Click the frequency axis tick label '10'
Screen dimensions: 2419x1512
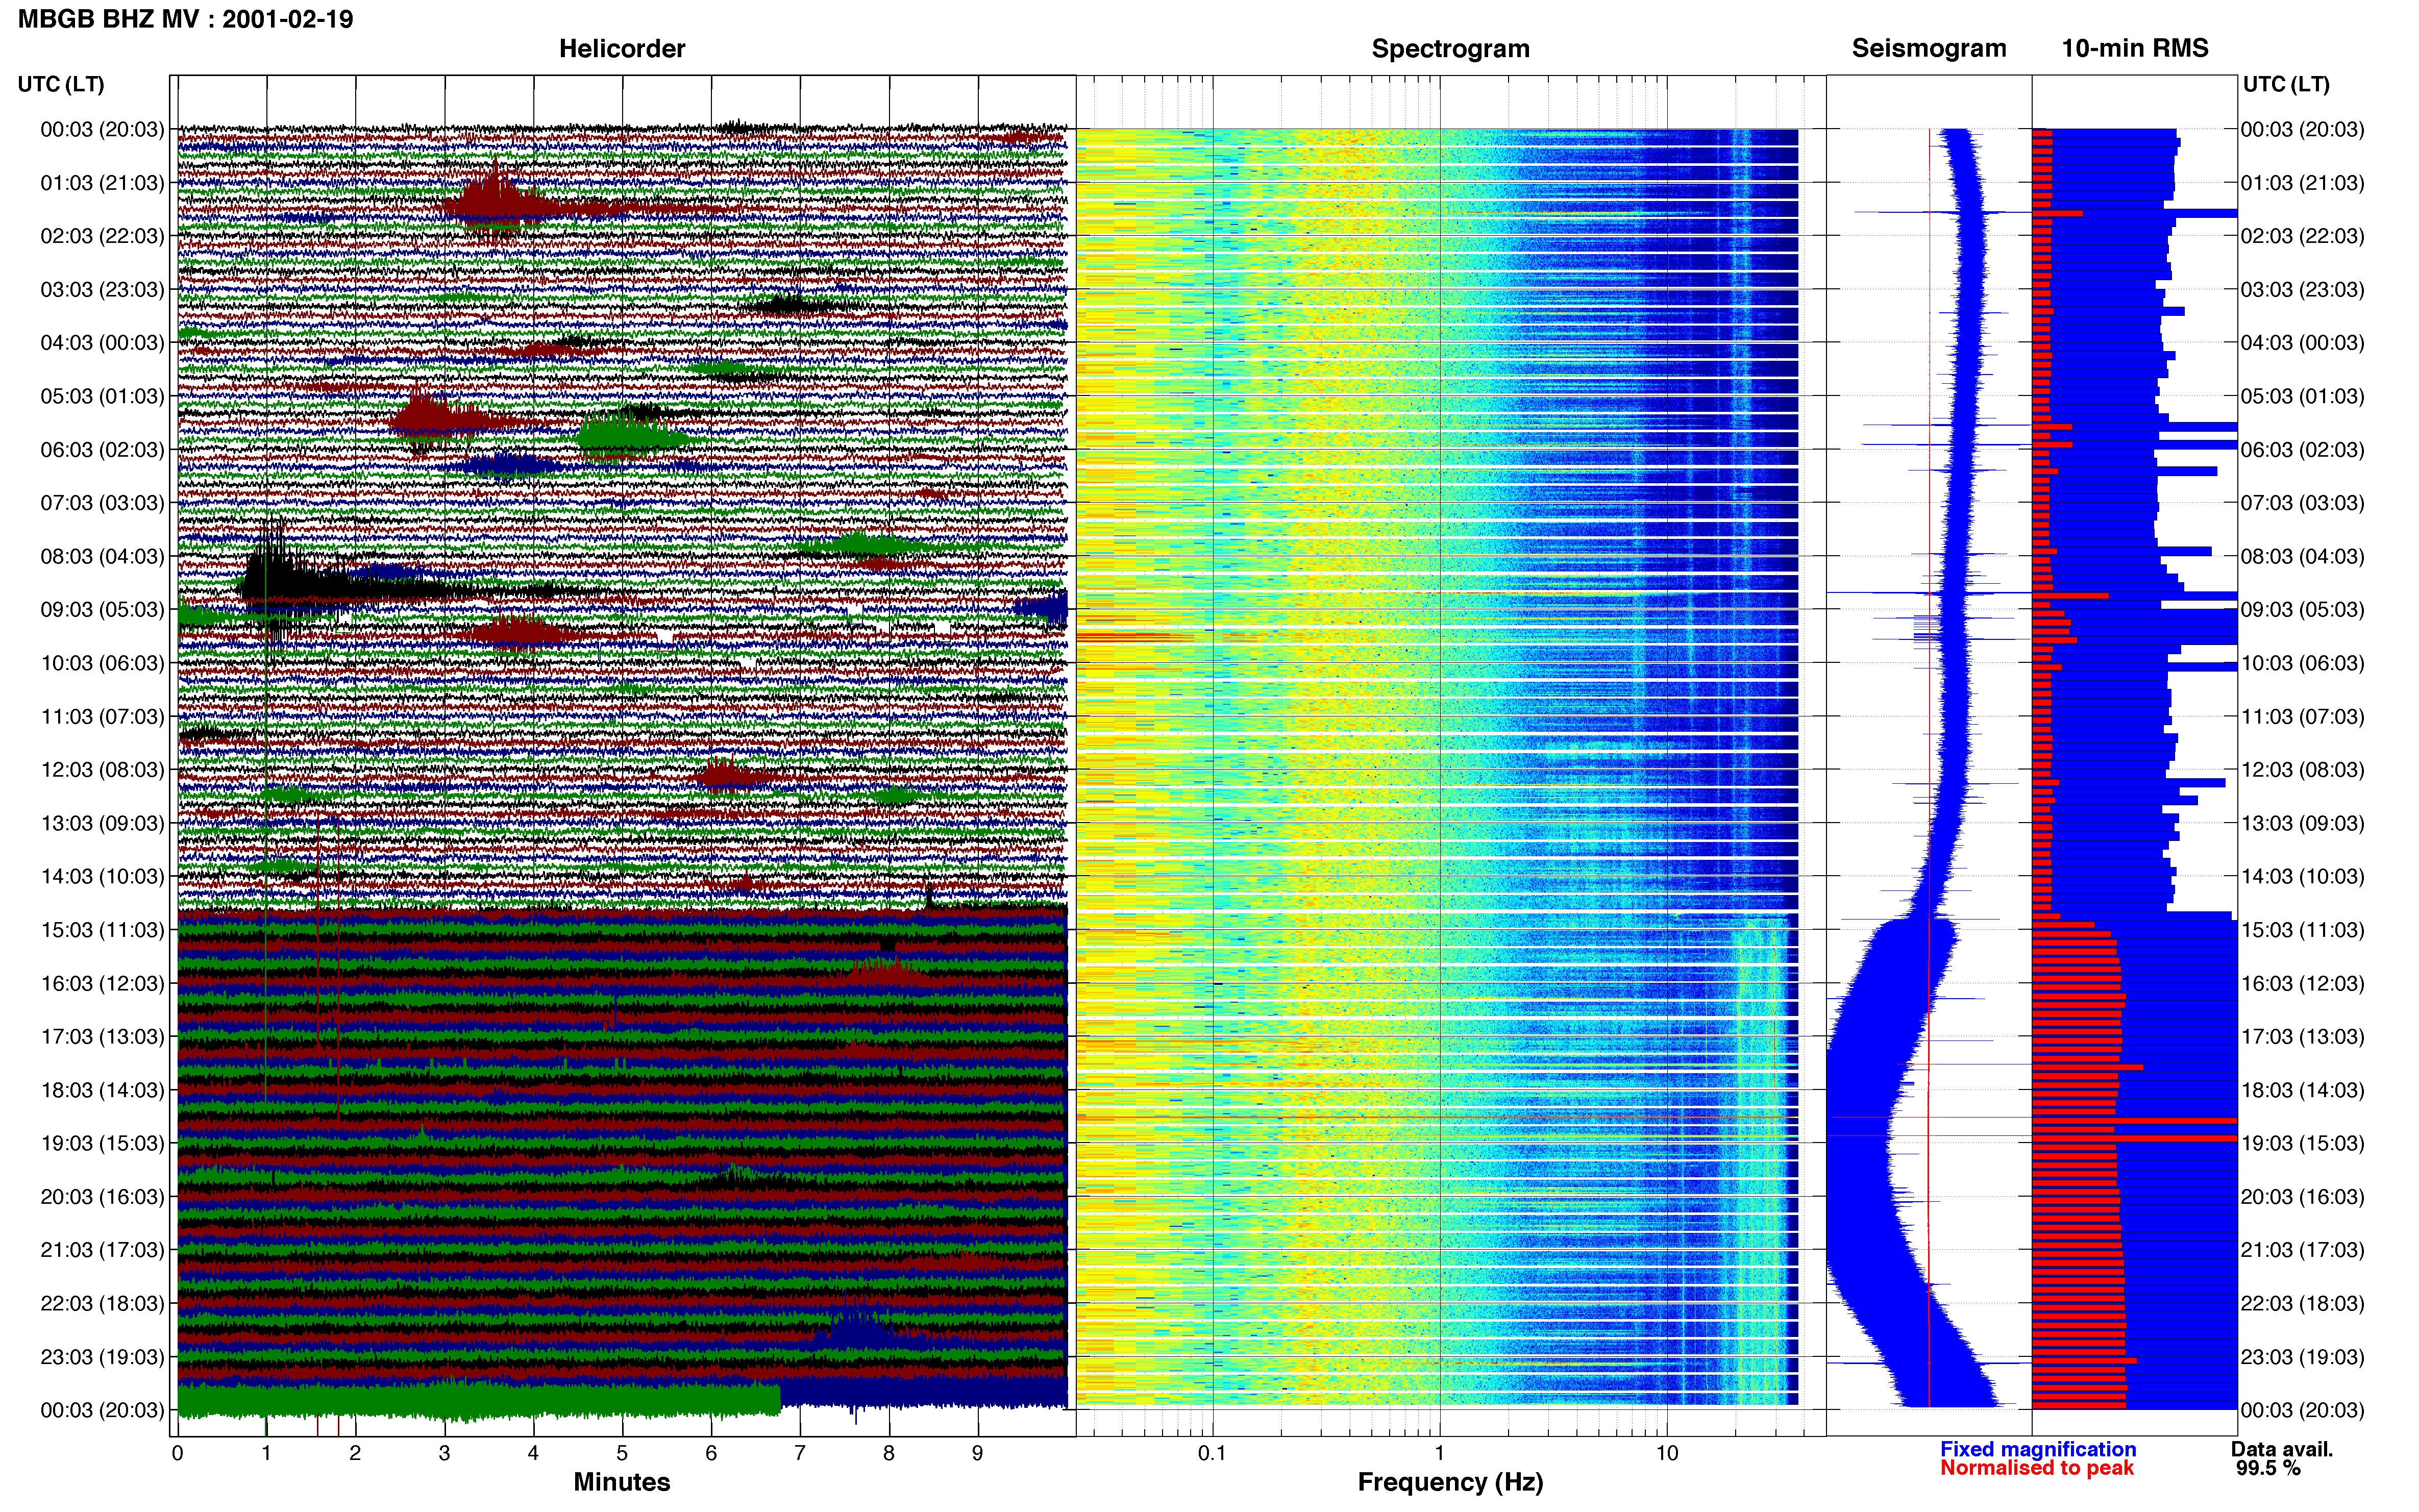pos(1667,1454)
